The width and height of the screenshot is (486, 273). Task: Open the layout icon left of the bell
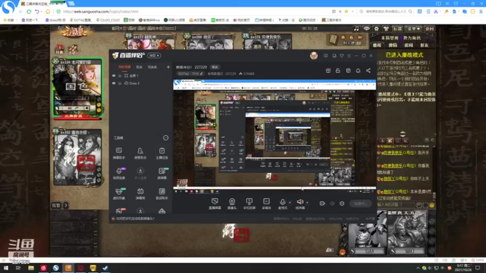click(348, 70)
